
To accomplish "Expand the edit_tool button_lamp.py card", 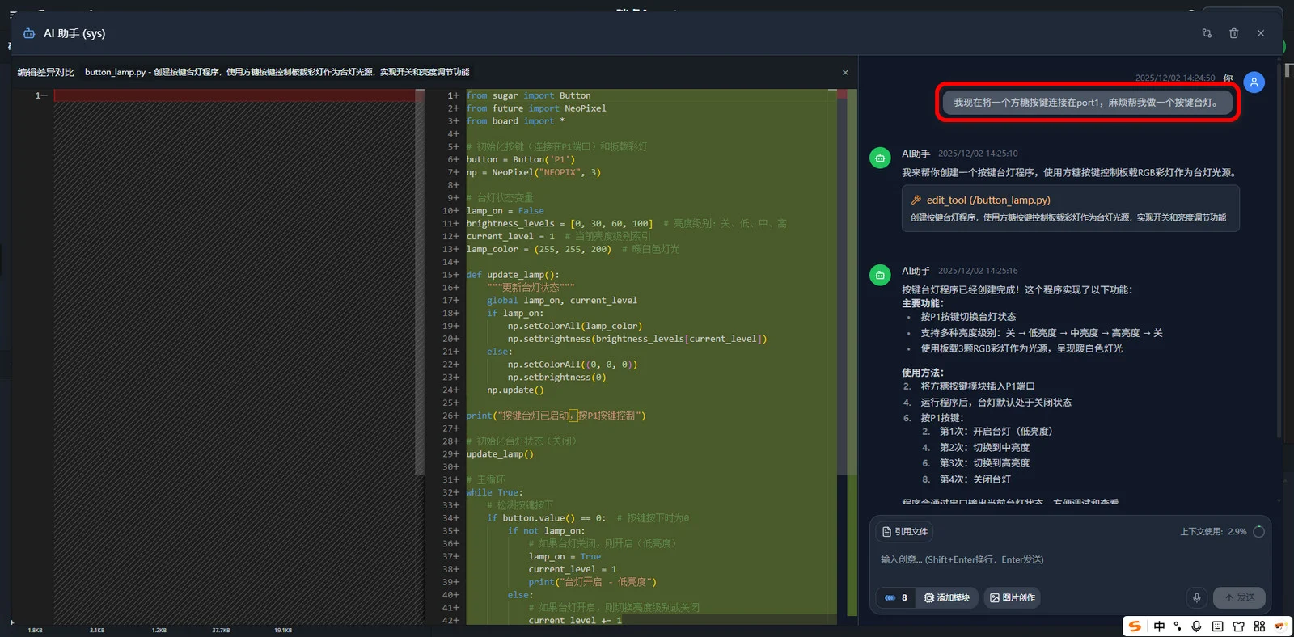I will point(1070,209).
